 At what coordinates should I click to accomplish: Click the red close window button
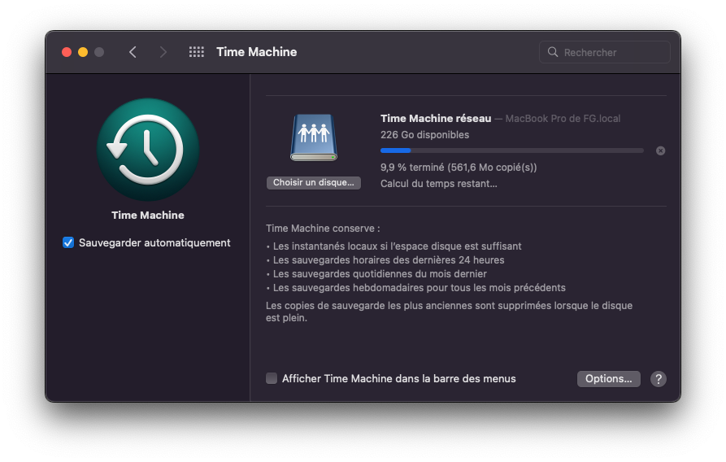pyautogui.click(x=67, y=52)
